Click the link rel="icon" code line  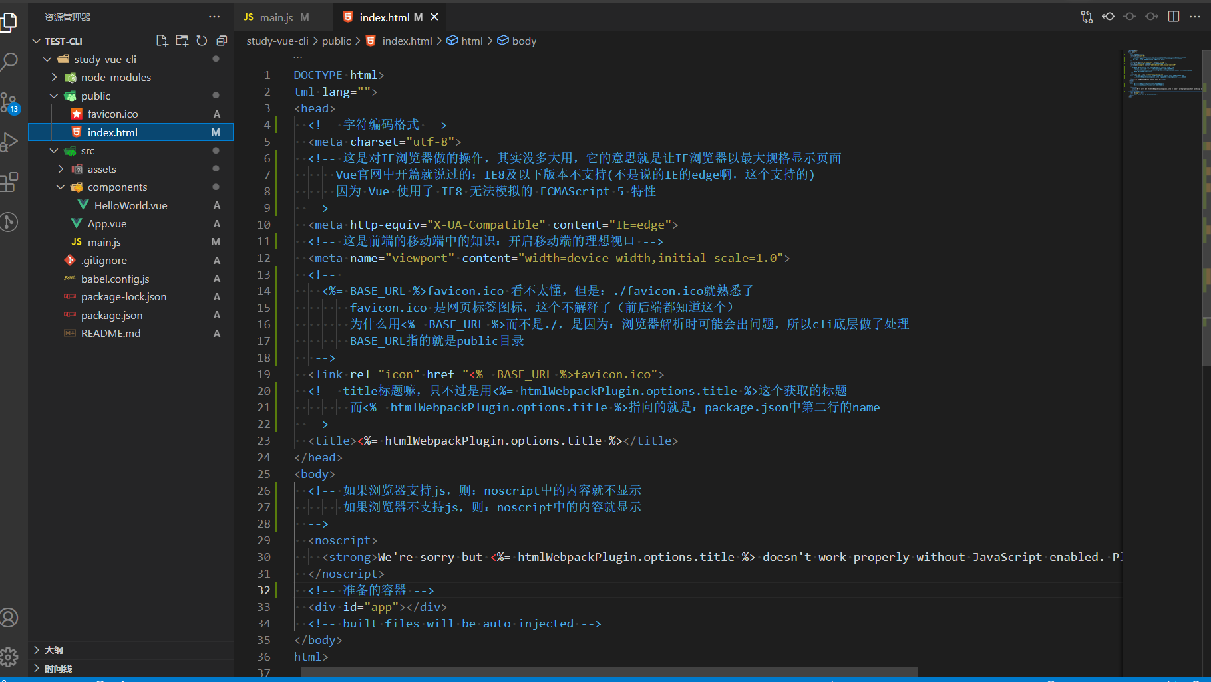(x=486, y=374)
